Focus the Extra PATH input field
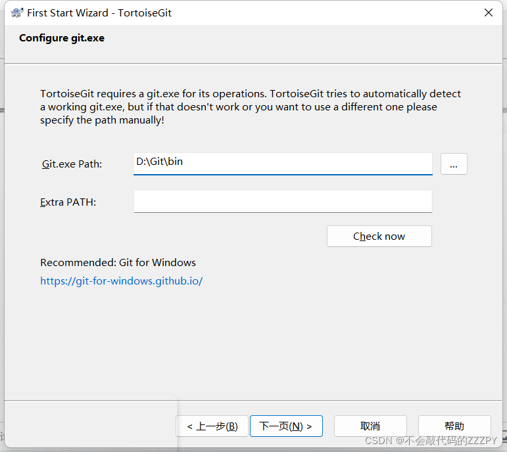 pos(283,201)
